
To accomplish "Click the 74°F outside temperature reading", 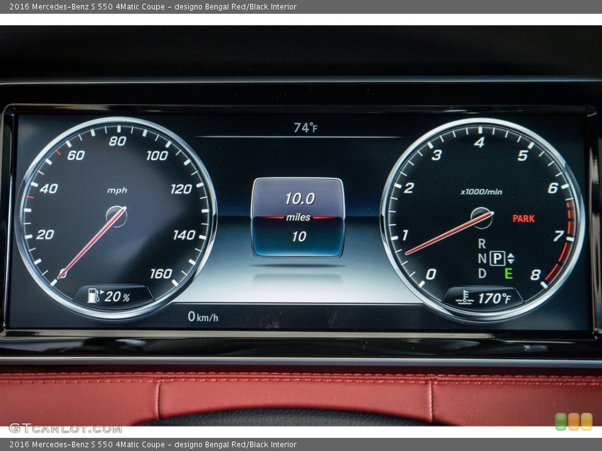I will 305,128.
